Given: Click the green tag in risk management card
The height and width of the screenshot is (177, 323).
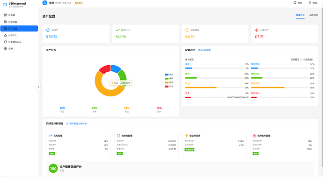Looking at the screenshot, I should [x=51, y=153].
